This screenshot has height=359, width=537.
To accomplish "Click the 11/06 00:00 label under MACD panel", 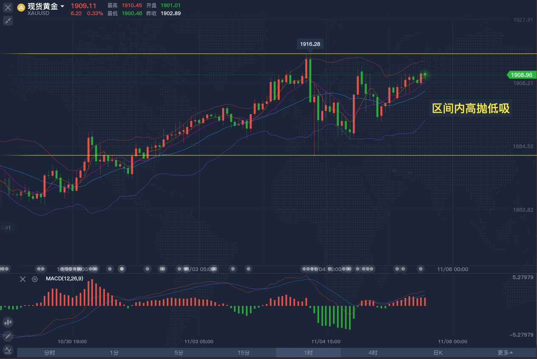I will pos(453,342).
